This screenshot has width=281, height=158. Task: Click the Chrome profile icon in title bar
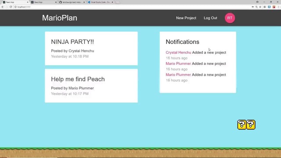tap(257, 2)
